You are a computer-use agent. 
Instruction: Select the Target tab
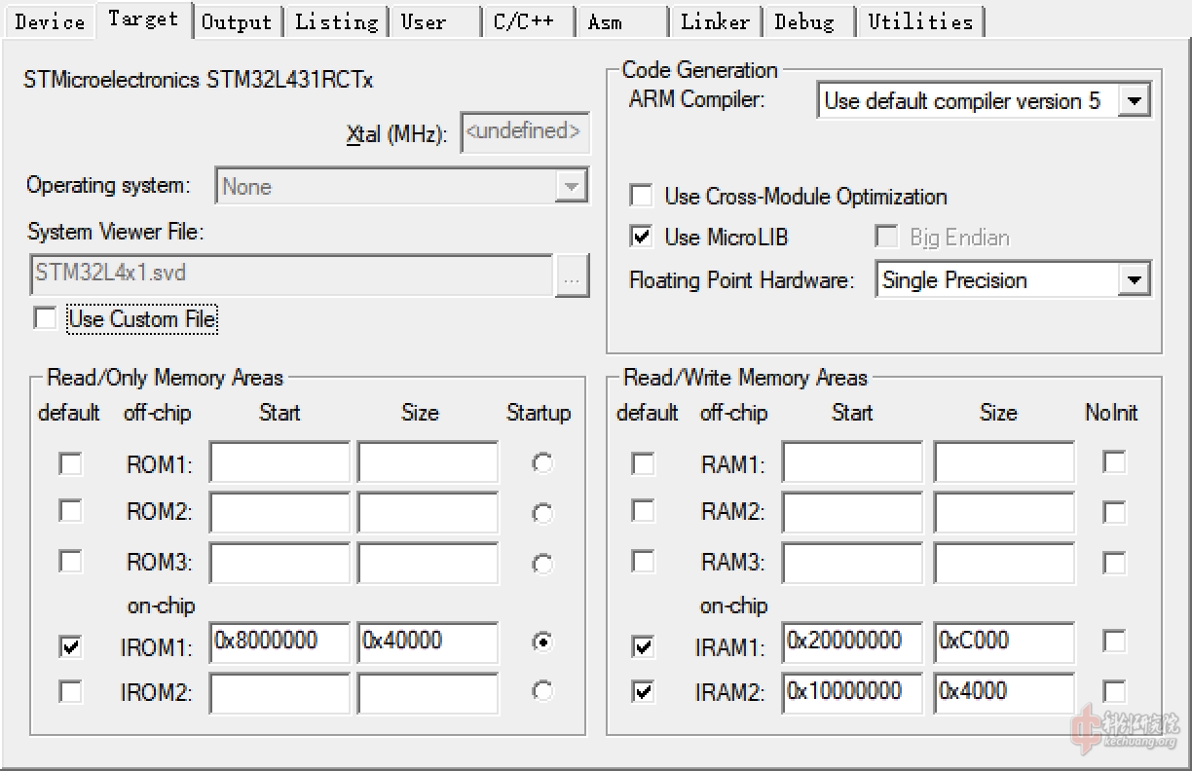[x=143, y=19]
